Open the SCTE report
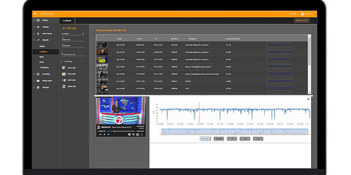The image size is (351, 175). click(42, 62)
